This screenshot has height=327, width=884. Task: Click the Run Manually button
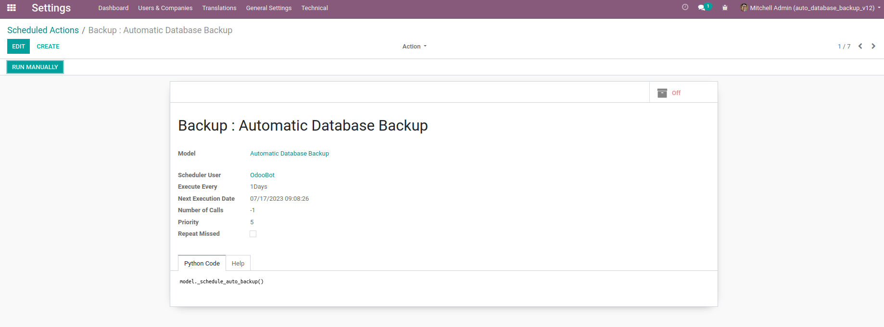[35, 67]
